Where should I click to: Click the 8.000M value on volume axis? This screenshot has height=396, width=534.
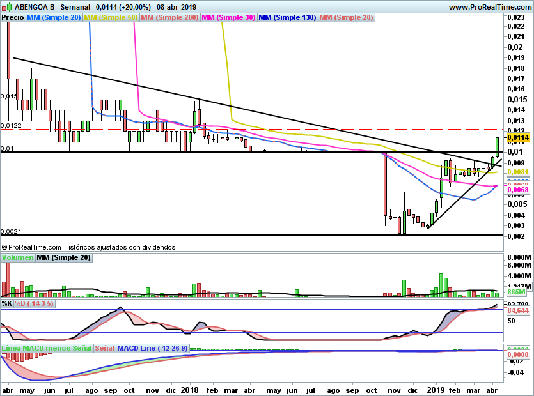pos(519,257)
